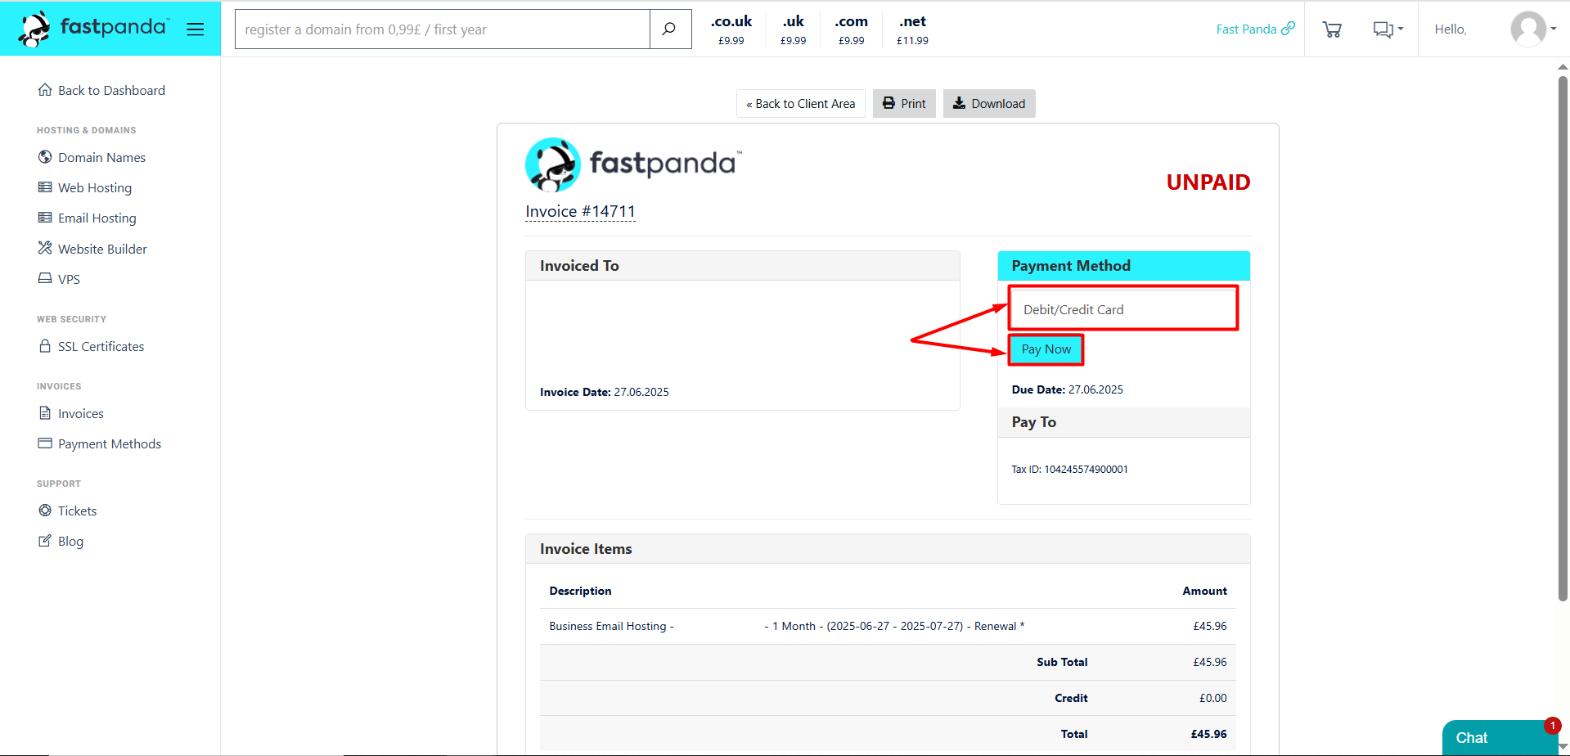Open the user avatar account menu
Image resolution: width=1570 pixels, height=756 pixels.
pyautogui.click(x=1533, y=29)
